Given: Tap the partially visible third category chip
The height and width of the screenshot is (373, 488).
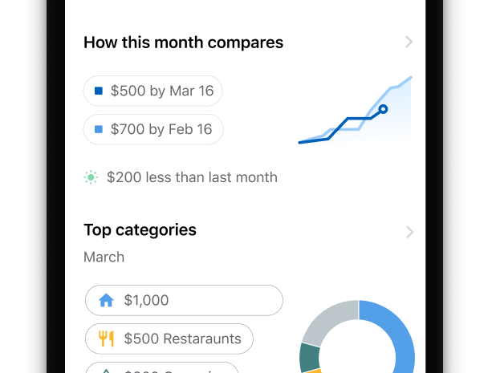Looking at the screenshot, I should tap(162, 368).
